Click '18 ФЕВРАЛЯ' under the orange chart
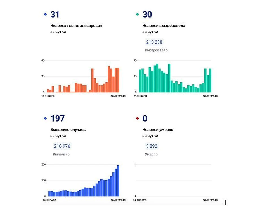271x208 pixels. 119,96
